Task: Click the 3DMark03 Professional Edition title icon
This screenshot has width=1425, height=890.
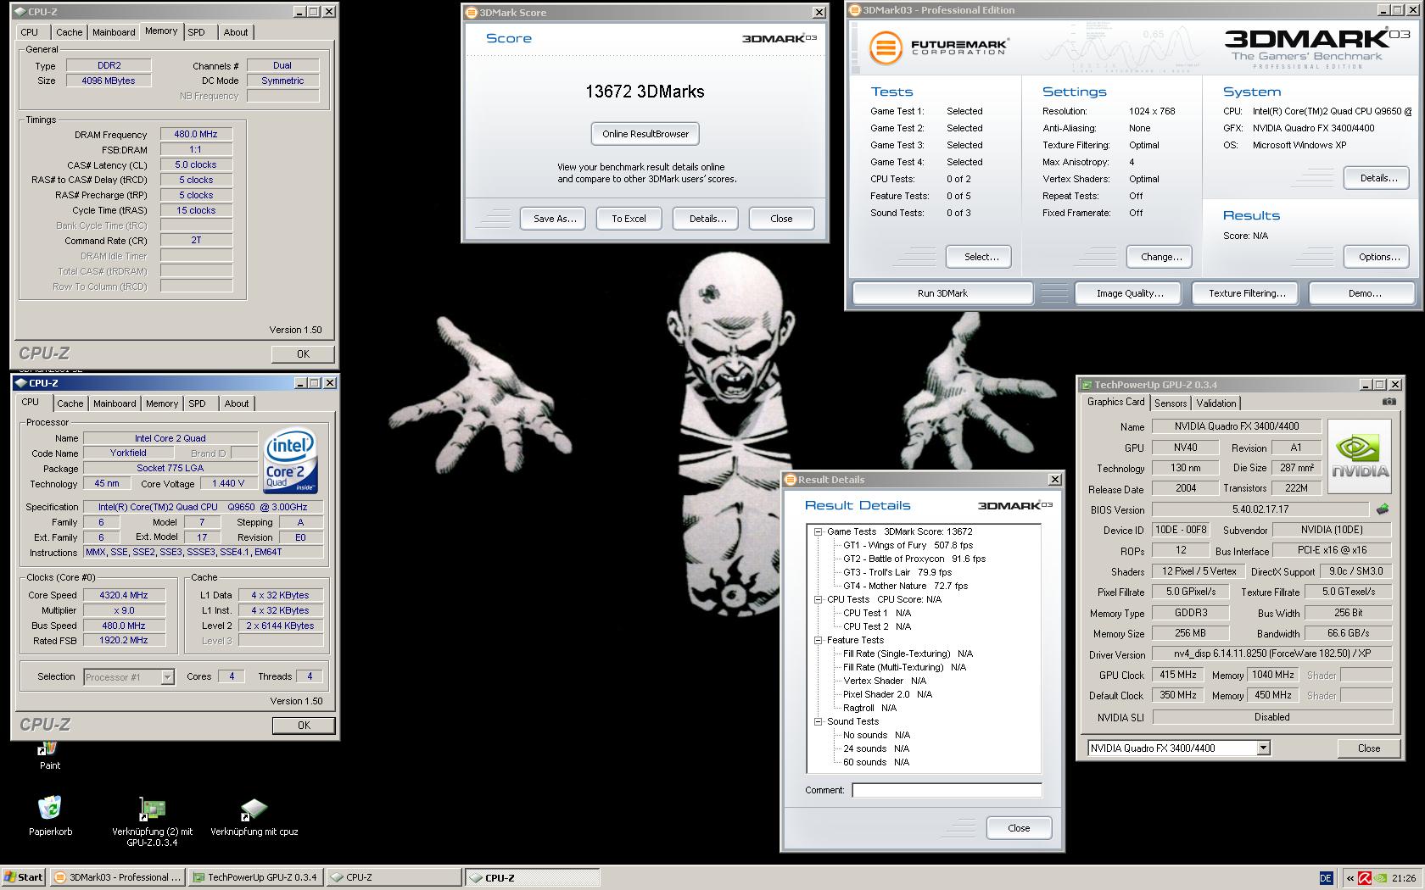Action: click(855, 10)
